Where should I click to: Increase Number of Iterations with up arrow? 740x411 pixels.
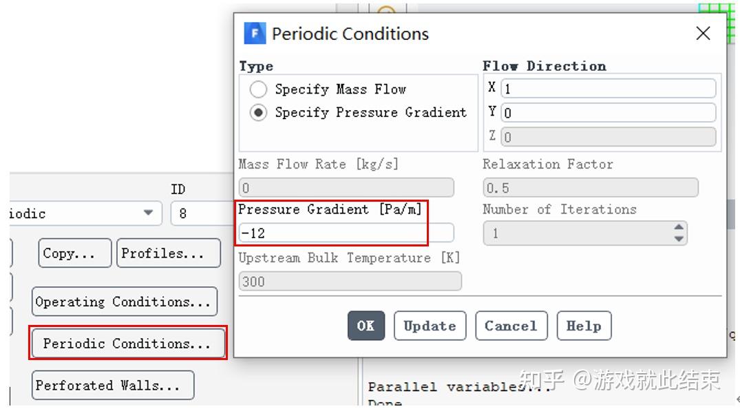pos(679,228)
